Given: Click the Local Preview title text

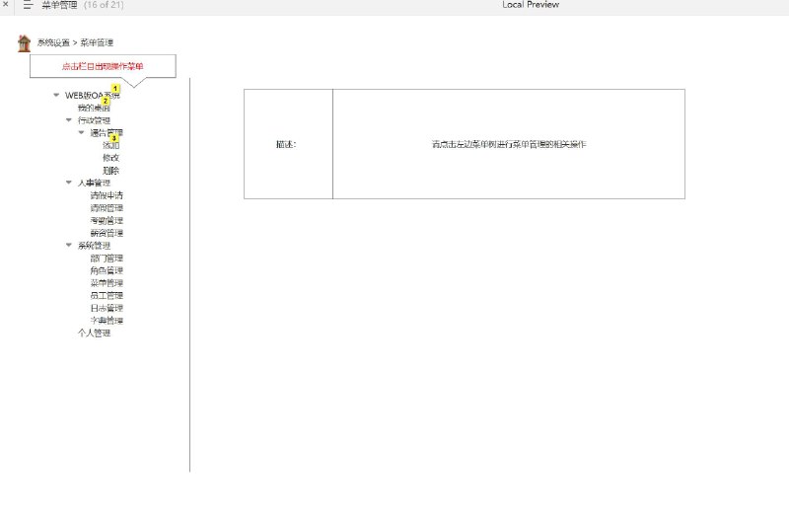Looking at the screenshot, I should click(x=531, y=5).
